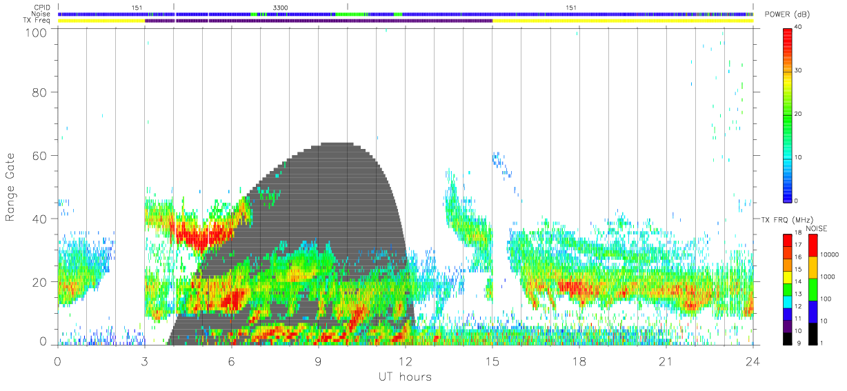Click the 'TX Freq' row label
This screenshot has height=391, width=847.
[38, 21]
